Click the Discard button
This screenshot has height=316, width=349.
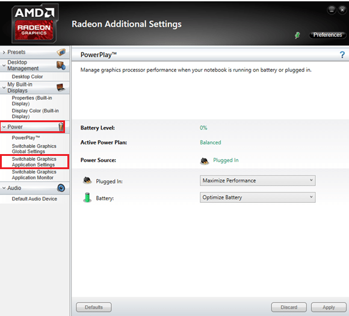289,307
